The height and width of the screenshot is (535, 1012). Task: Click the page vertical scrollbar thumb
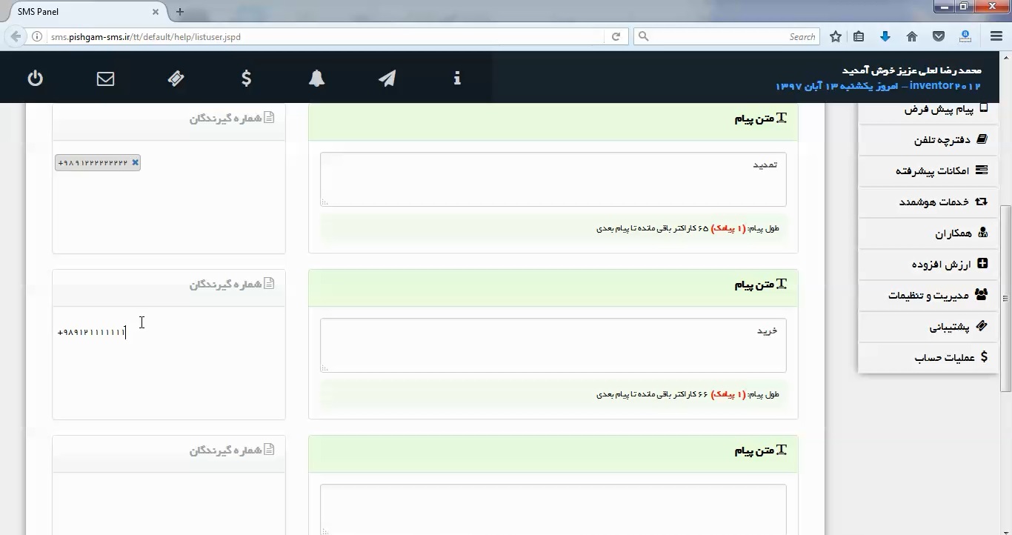pyautogui.click(x=1005, y=298)
